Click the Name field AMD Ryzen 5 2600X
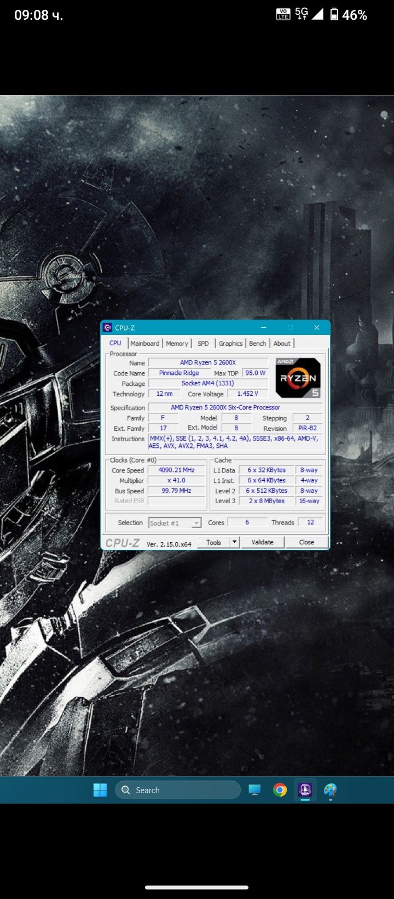 [x=208, y=362]
